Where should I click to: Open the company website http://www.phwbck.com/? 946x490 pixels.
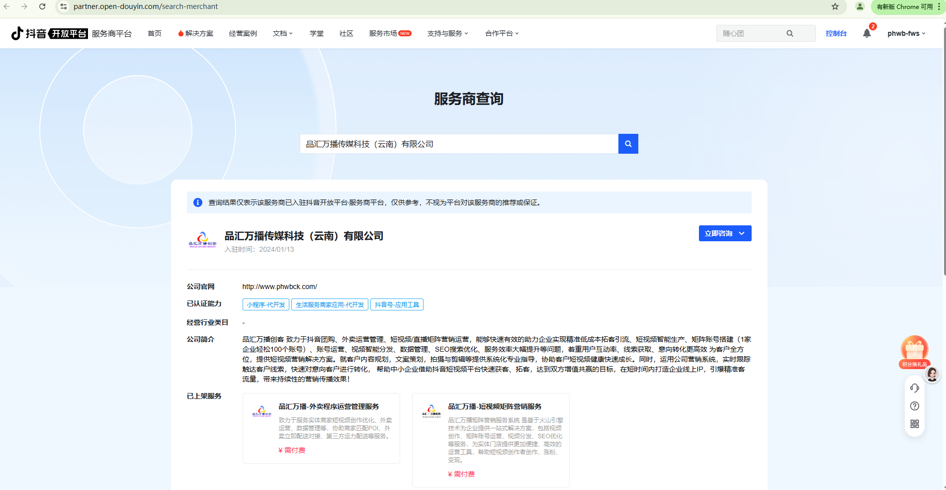point(280,287)
